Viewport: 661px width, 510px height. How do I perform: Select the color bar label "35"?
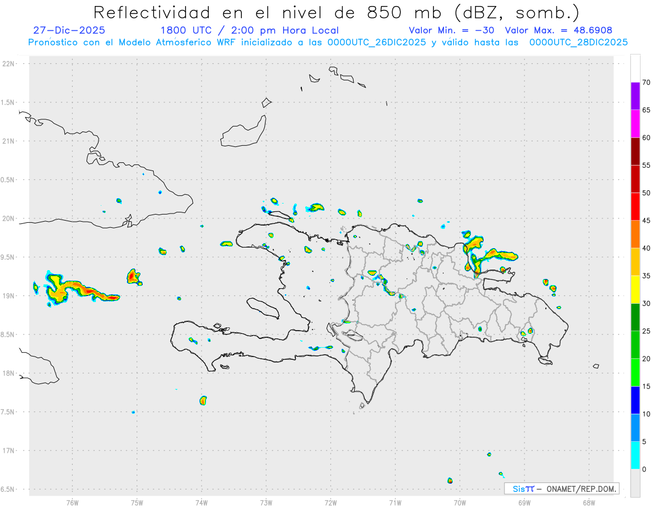click(646, 276)
